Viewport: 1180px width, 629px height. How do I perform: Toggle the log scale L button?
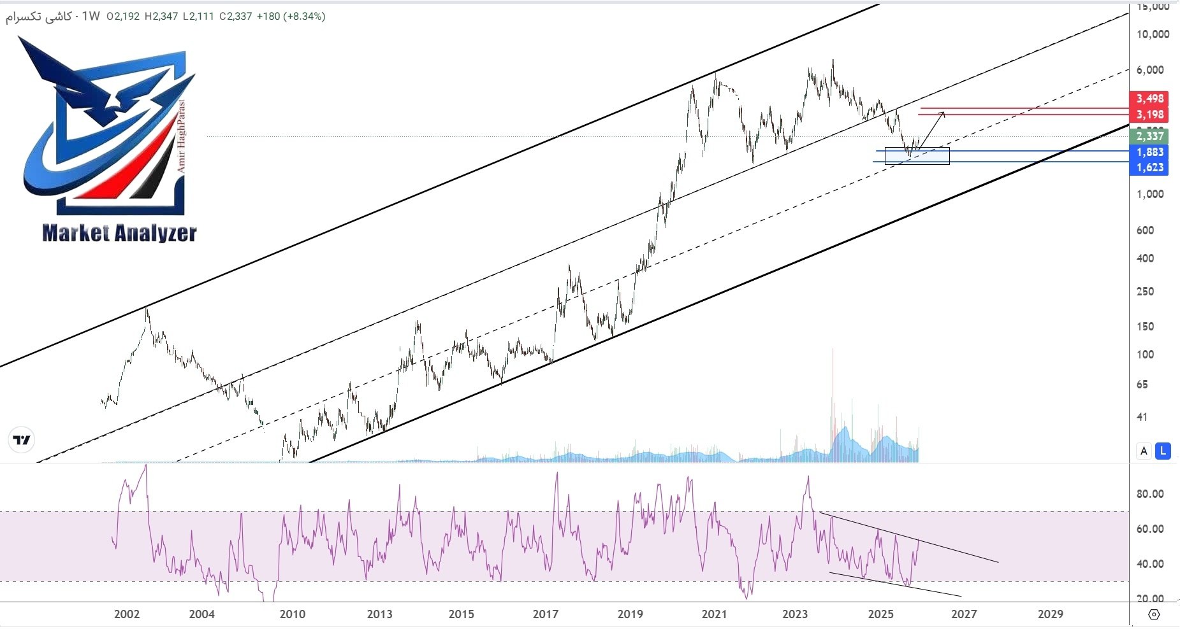(1163, 451)
